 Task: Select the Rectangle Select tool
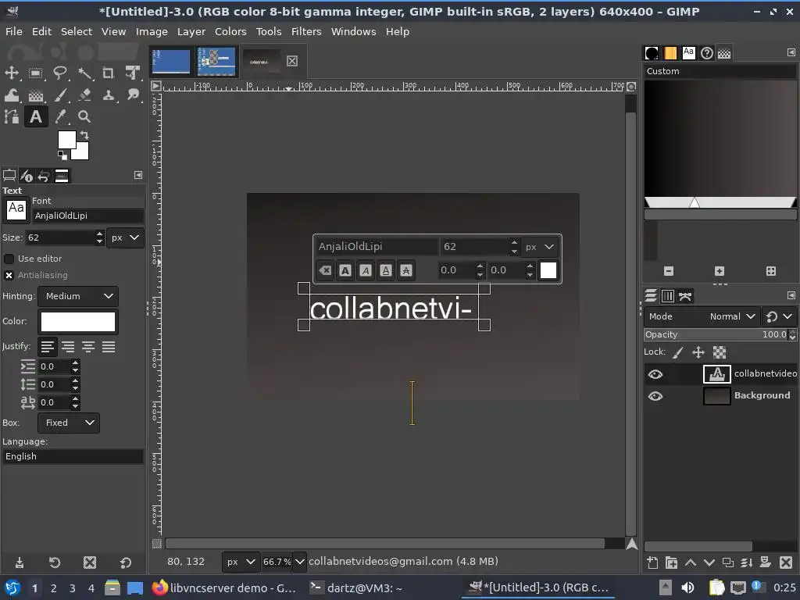click(35, 73)
